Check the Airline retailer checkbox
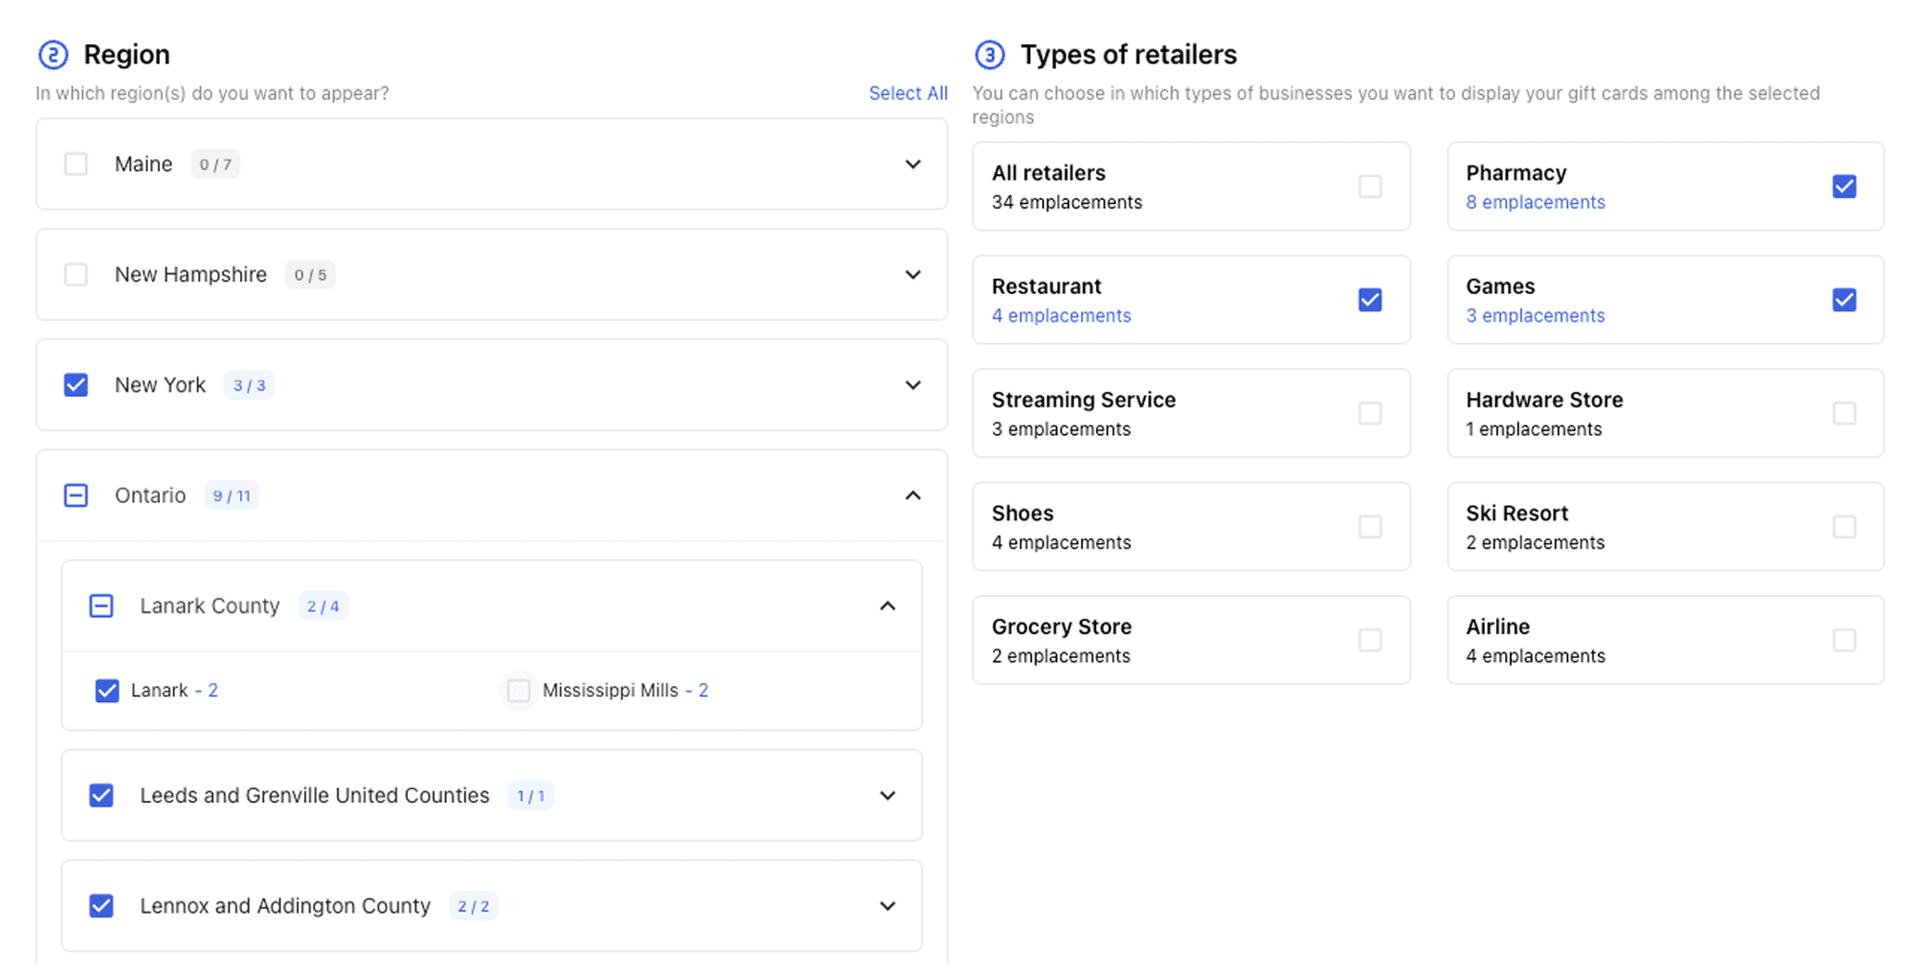 [1844, 639]
